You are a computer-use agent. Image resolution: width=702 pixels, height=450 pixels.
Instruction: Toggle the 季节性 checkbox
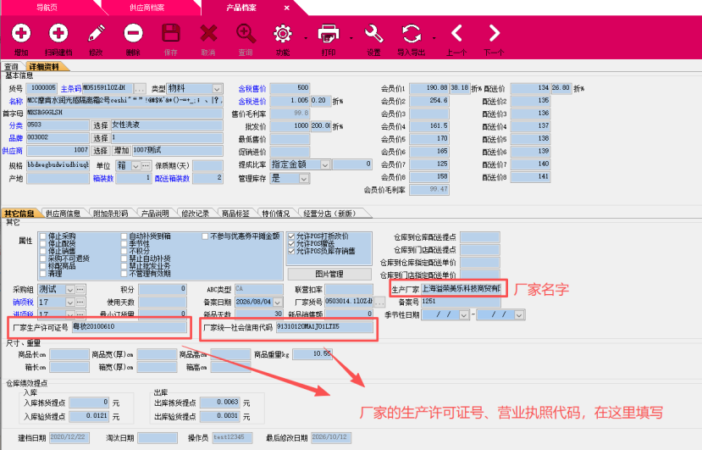pos(124,244)
